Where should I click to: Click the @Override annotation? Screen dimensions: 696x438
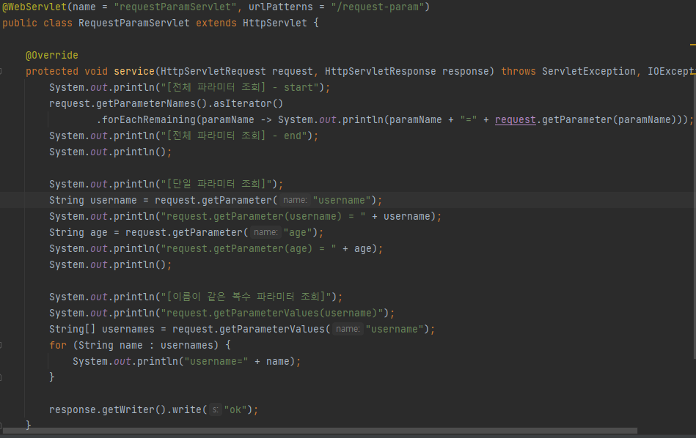click(52, 56)
